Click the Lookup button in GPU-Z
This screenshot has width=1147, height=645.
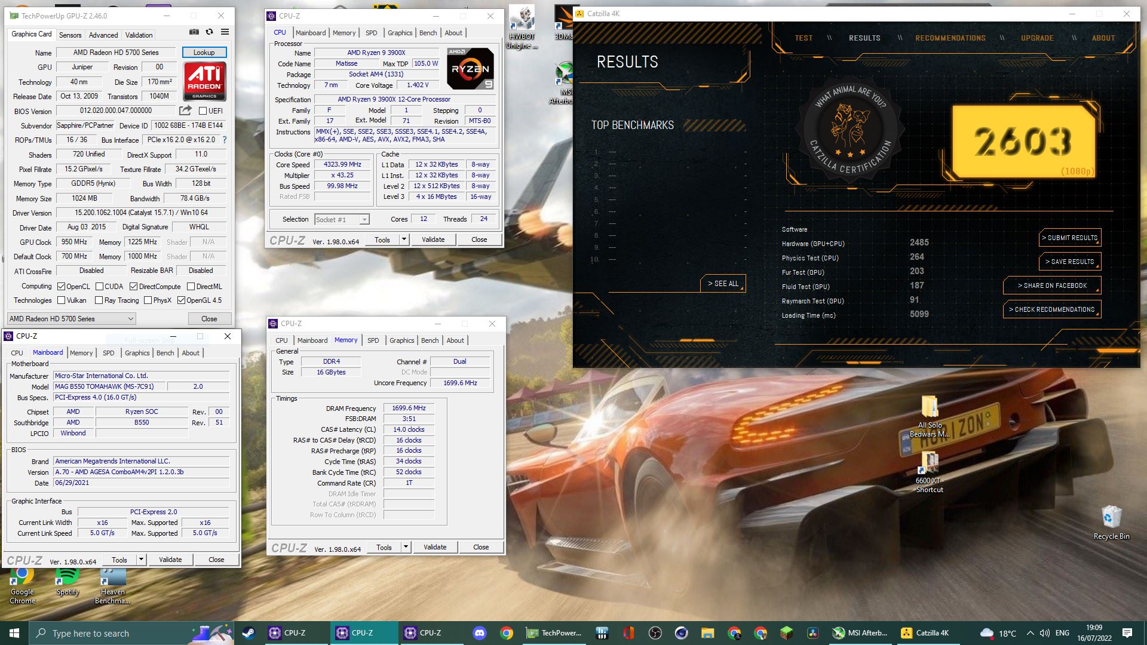[204, 53]
